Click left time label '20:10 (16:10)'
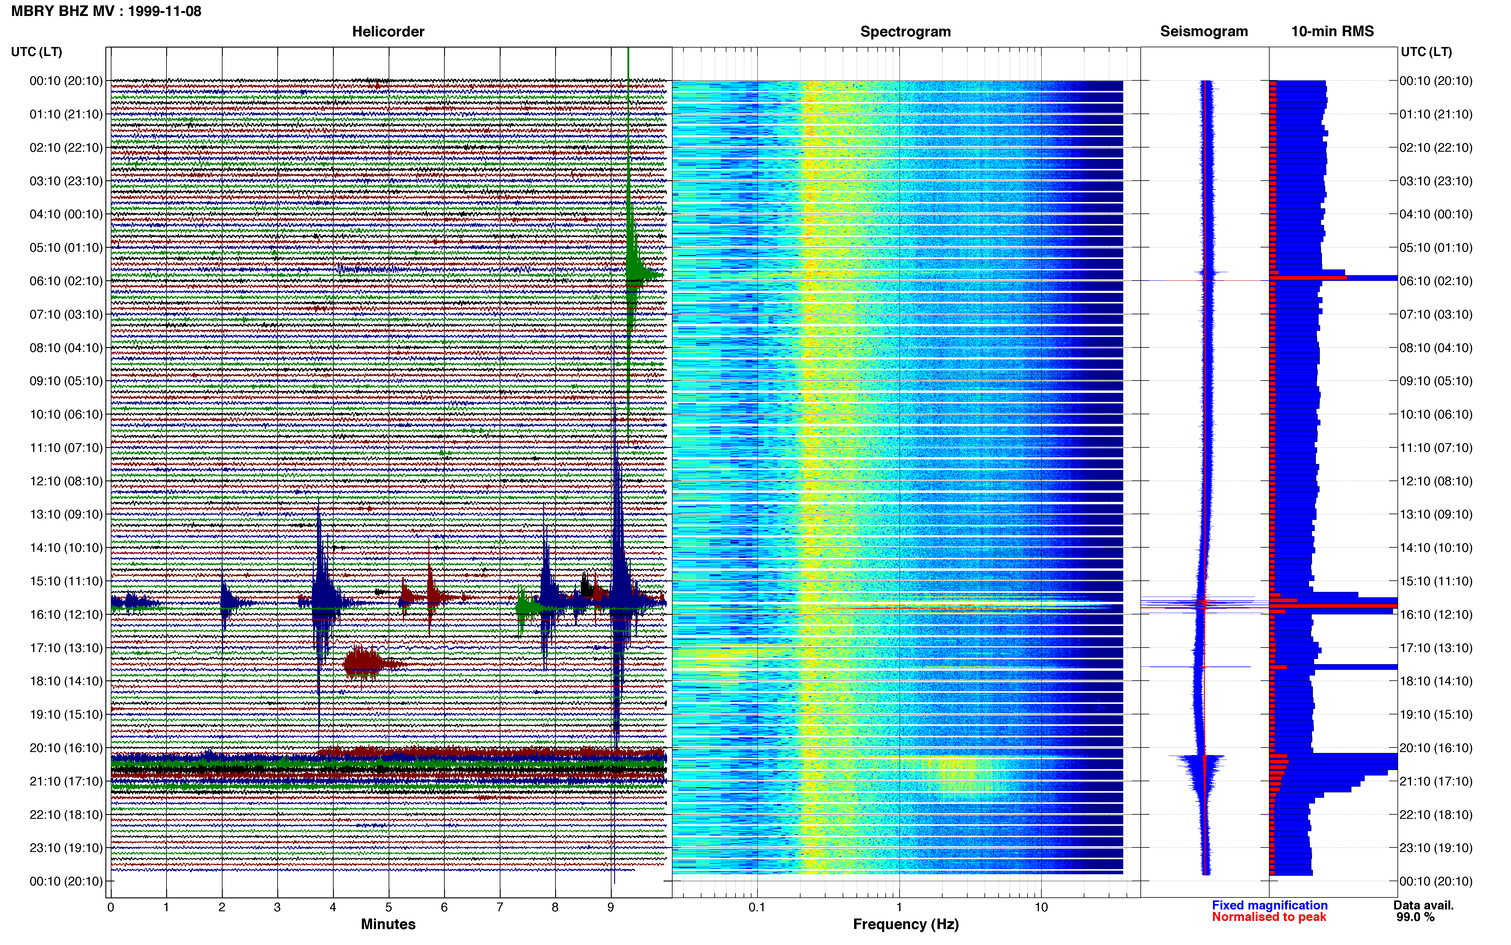Image resolution: width=1511 pixels, height=945 pixels. (66, 748)
